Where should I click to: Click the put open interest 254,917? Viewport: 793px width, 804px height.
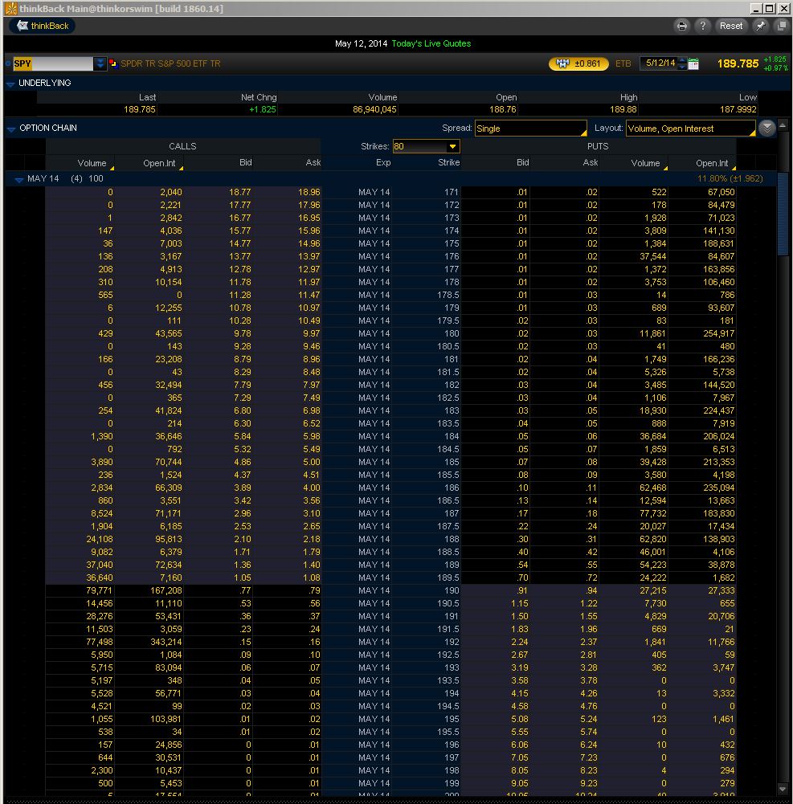(x=718, y=334)
